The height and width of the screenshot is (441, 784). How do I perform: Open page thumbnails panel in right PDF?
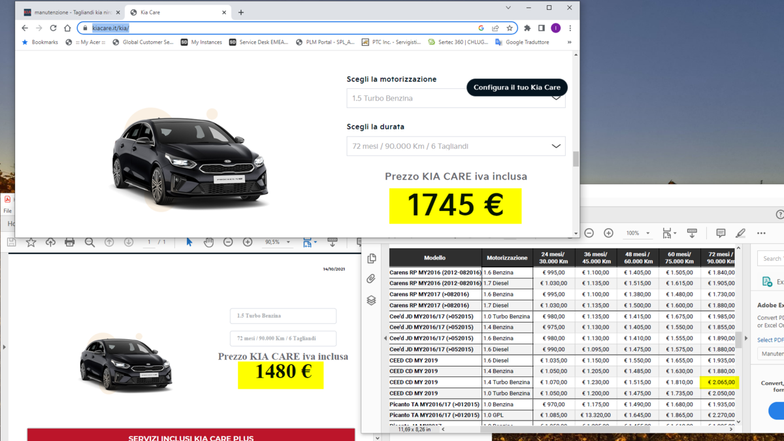click(372, 259)
